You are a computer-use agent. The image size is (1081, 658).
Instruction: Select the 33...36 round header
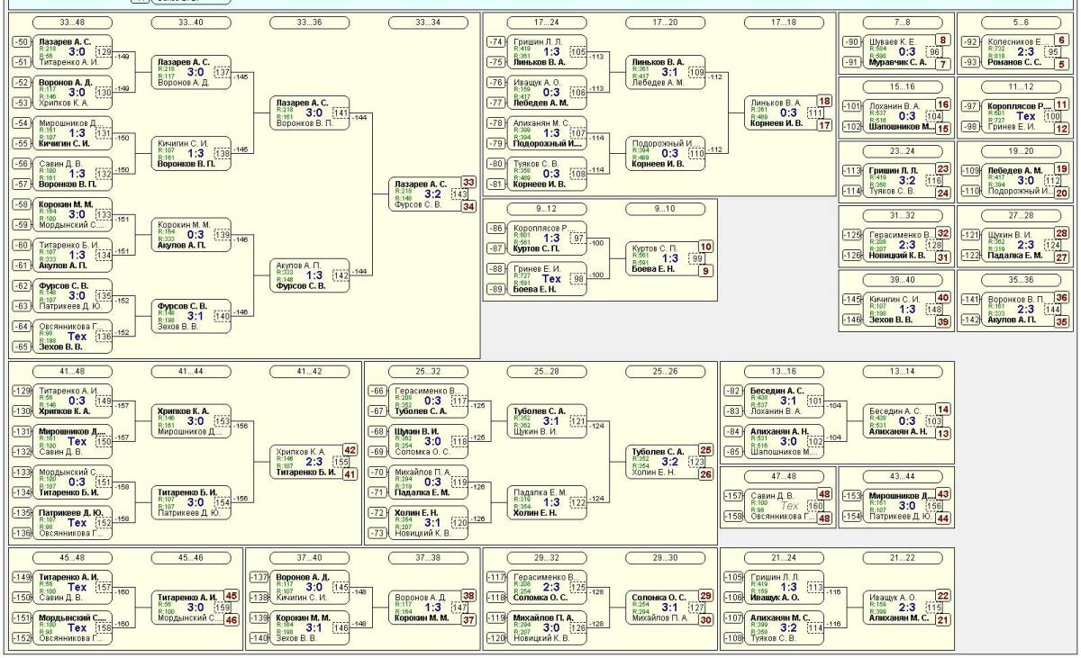point(309,22)
